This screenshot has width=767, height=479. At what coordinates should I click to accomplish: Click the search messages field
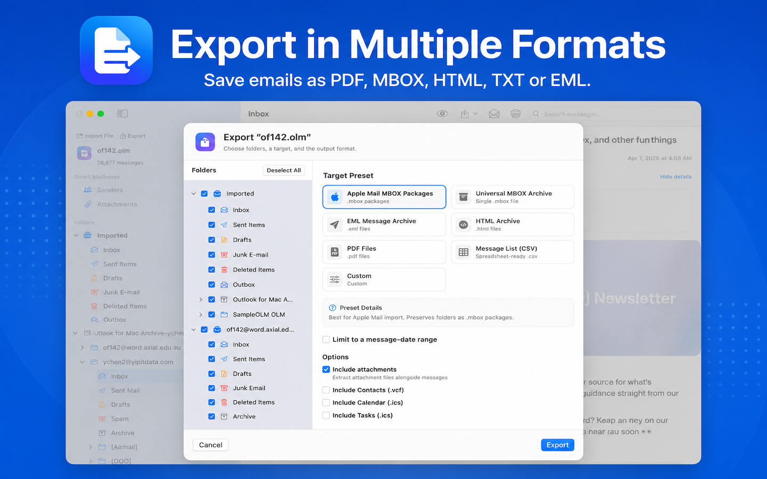611,114
